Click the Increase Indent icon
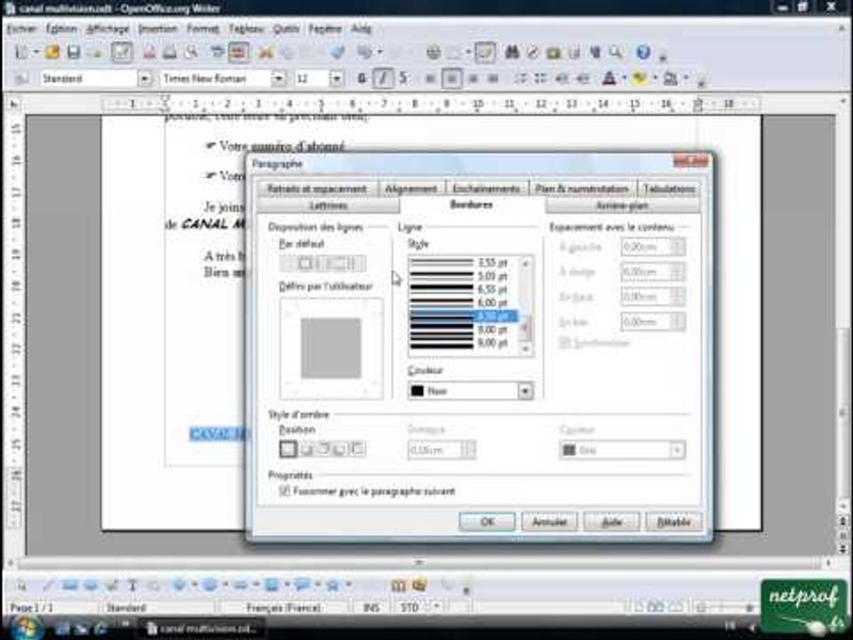This screenshot has height=640, width=853. click(x=583, y=79)
